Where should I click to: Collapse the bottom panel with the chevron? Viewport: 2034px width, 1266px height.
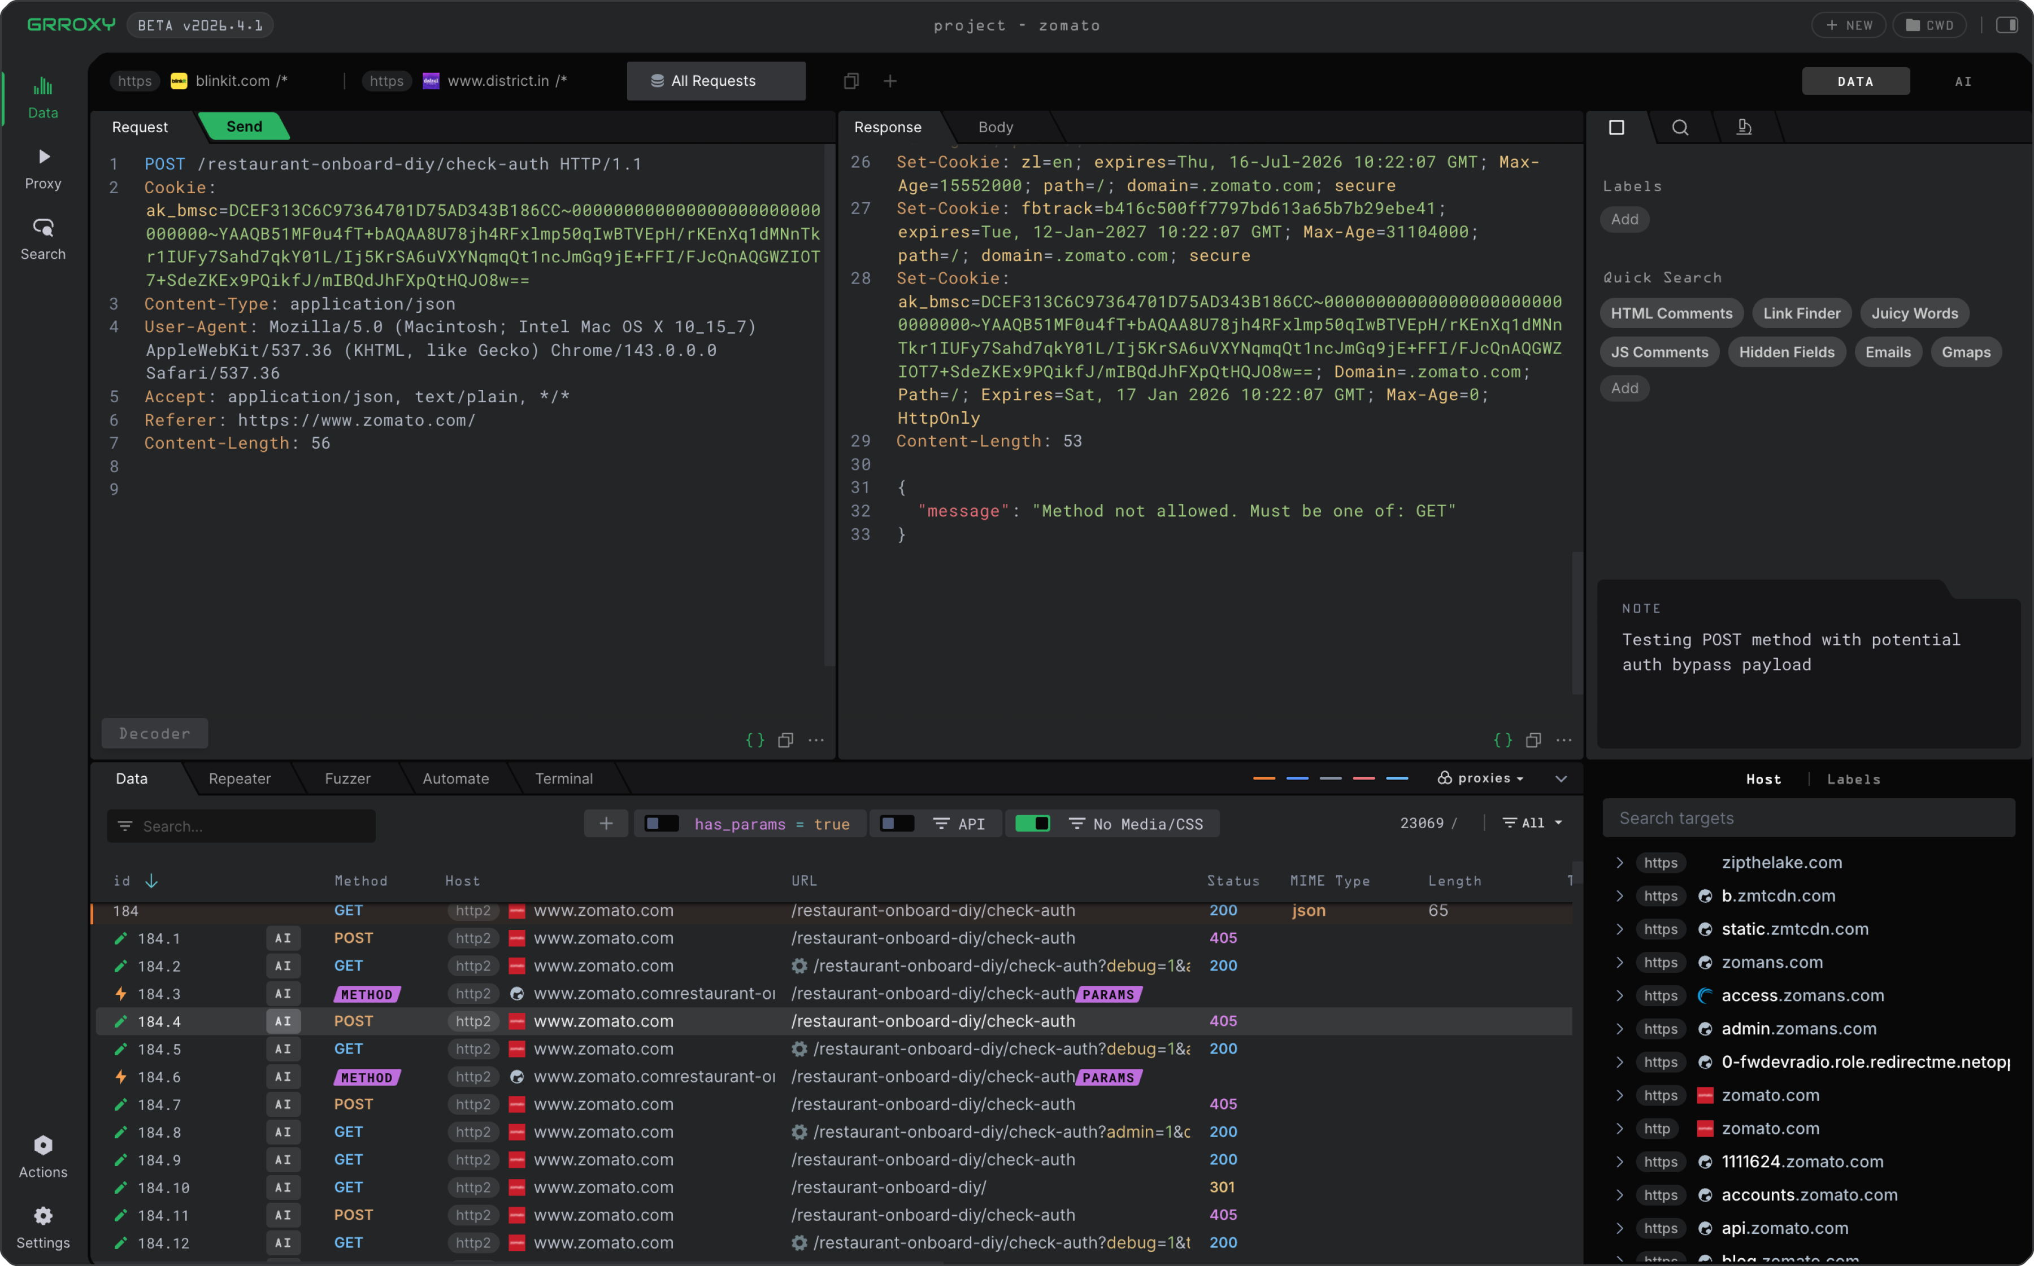click(1561, 778)
